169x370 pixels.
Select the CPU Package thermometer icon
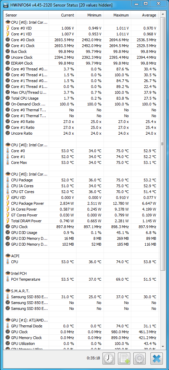8,180
